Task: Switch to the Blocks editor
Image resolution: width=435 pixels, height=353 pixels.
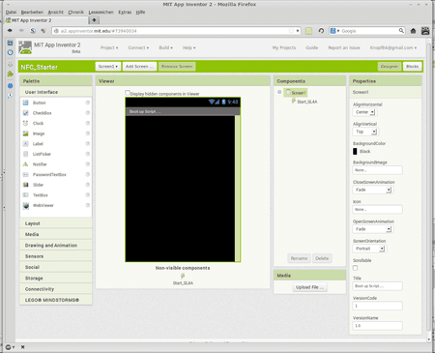Action: click(413, 67)
